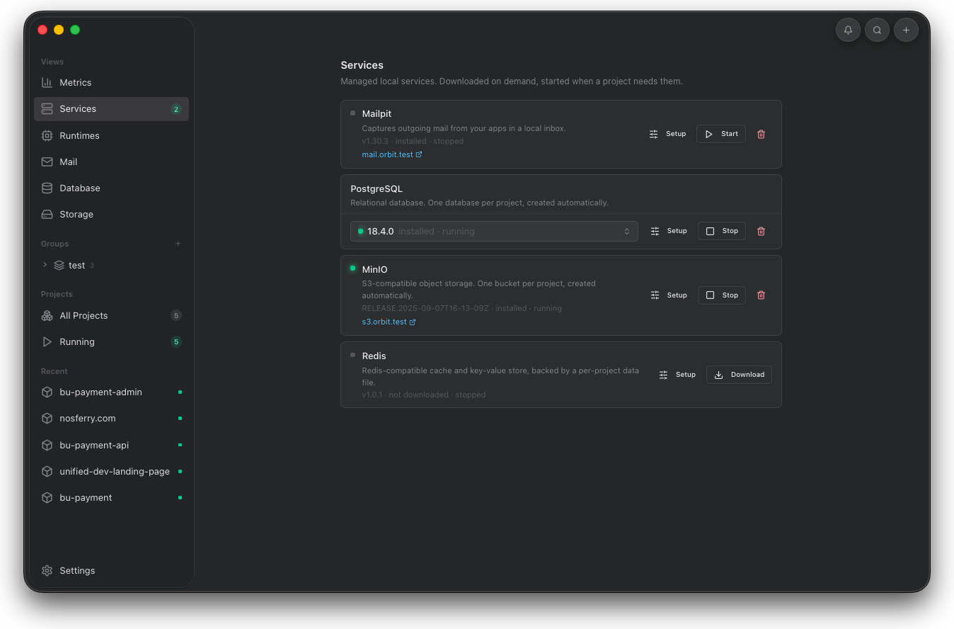
Task: Open Setup for MinIO
Action: click(669, 295)
